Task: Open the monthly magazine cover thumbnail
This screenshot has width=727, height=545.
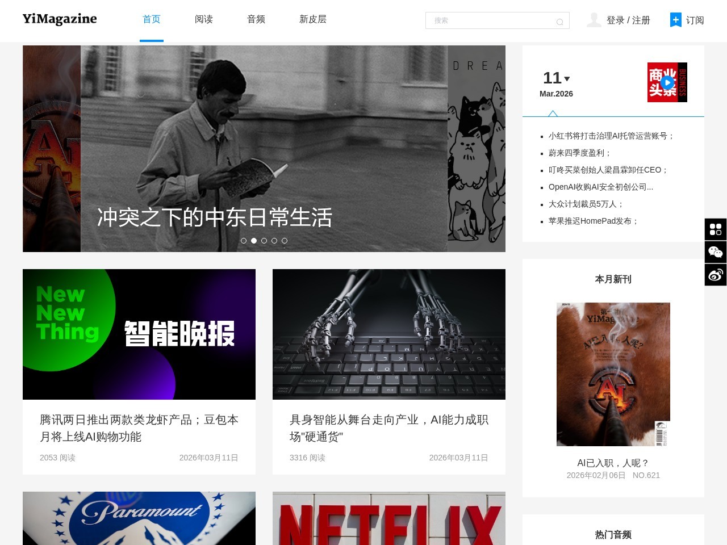Action: click(613, 374)
